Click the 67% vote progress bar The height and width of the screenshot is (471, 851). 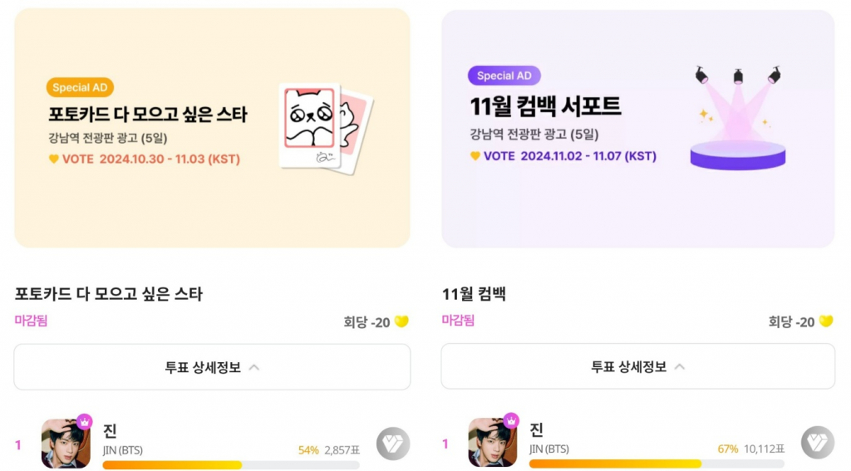click(657, 464)
